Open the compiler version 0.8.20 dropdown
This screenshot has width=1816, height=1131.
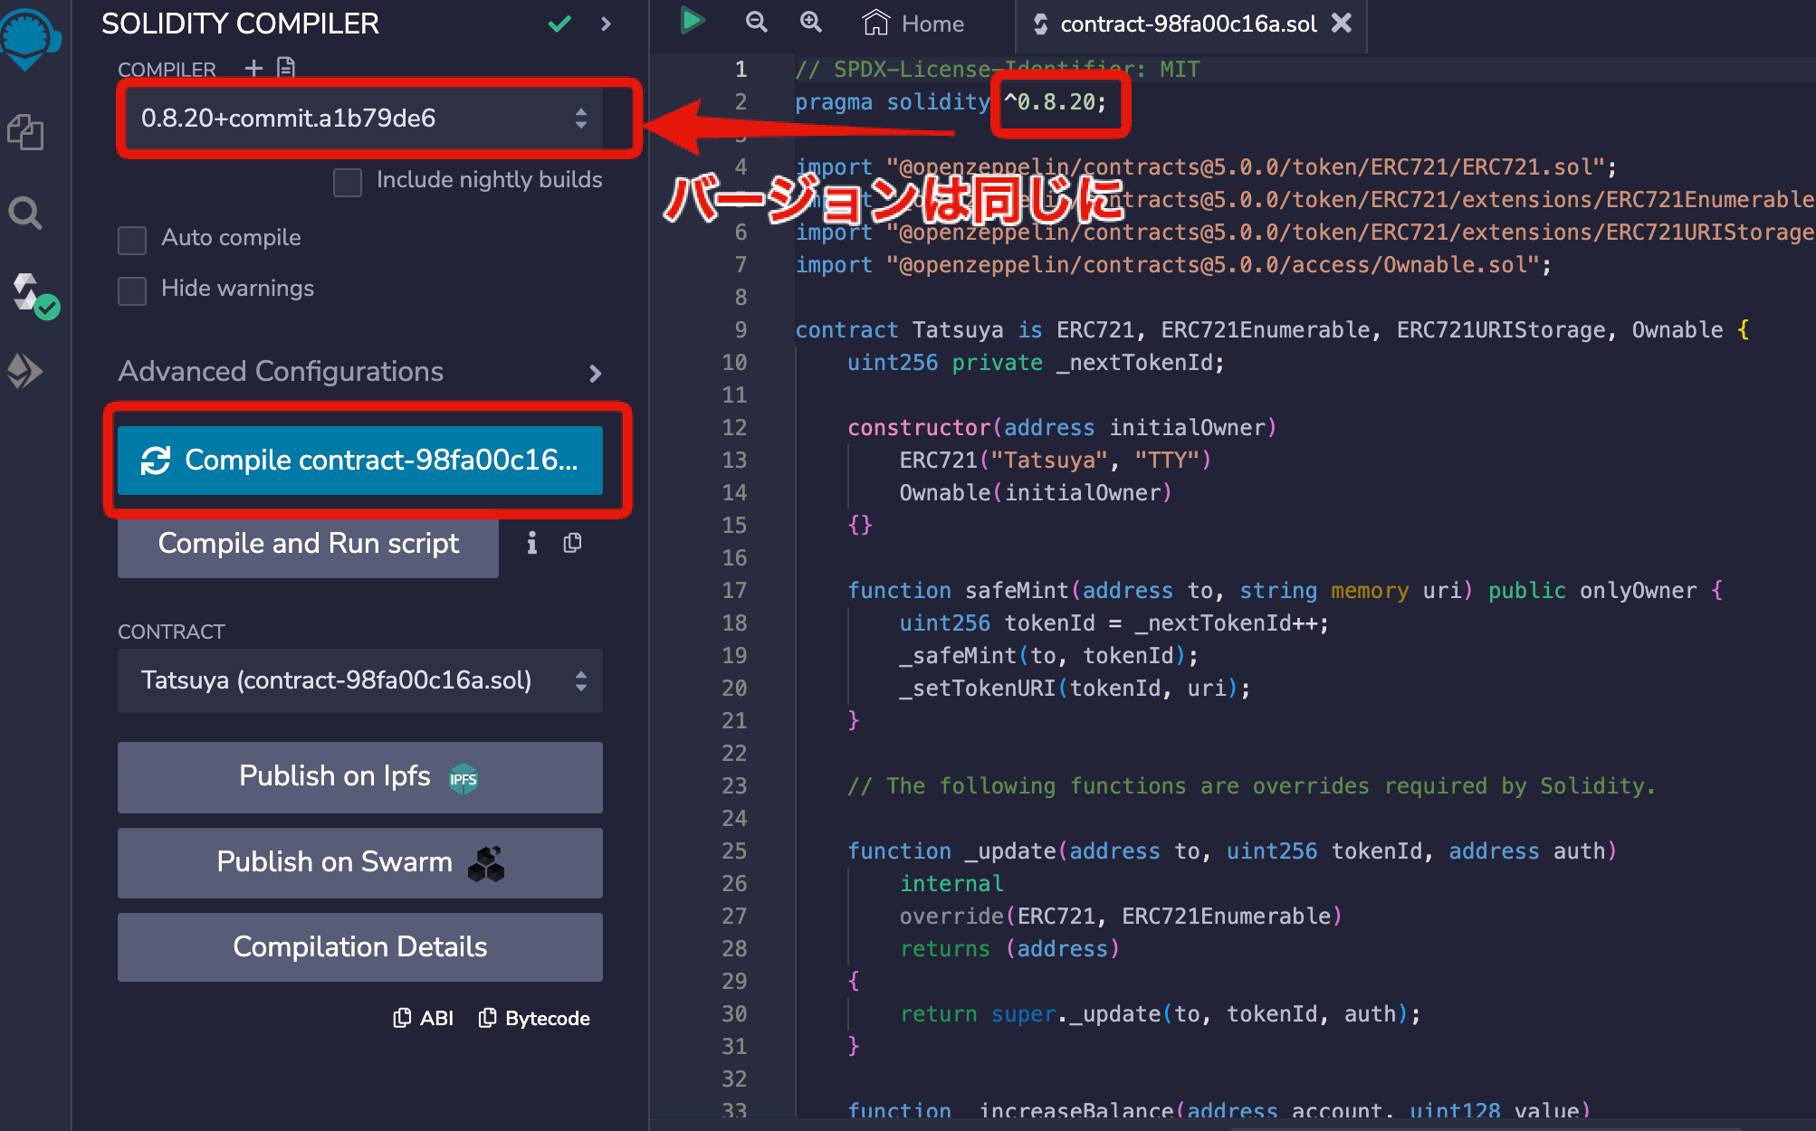coord(360,119)
